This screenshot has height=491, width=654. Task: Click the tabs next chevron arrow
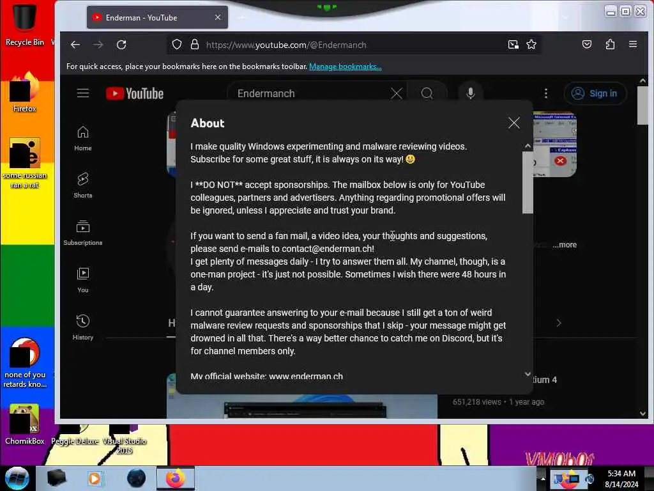(x=559, y=323)
